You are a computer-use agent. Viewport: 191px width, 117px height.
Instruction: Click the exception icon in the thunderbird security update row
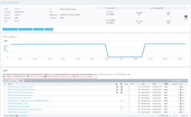[181, 95]
